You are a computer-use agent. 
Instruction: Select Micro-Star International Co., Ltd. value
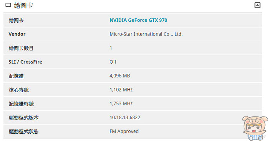pyautogui.click(x=146, y=34)
